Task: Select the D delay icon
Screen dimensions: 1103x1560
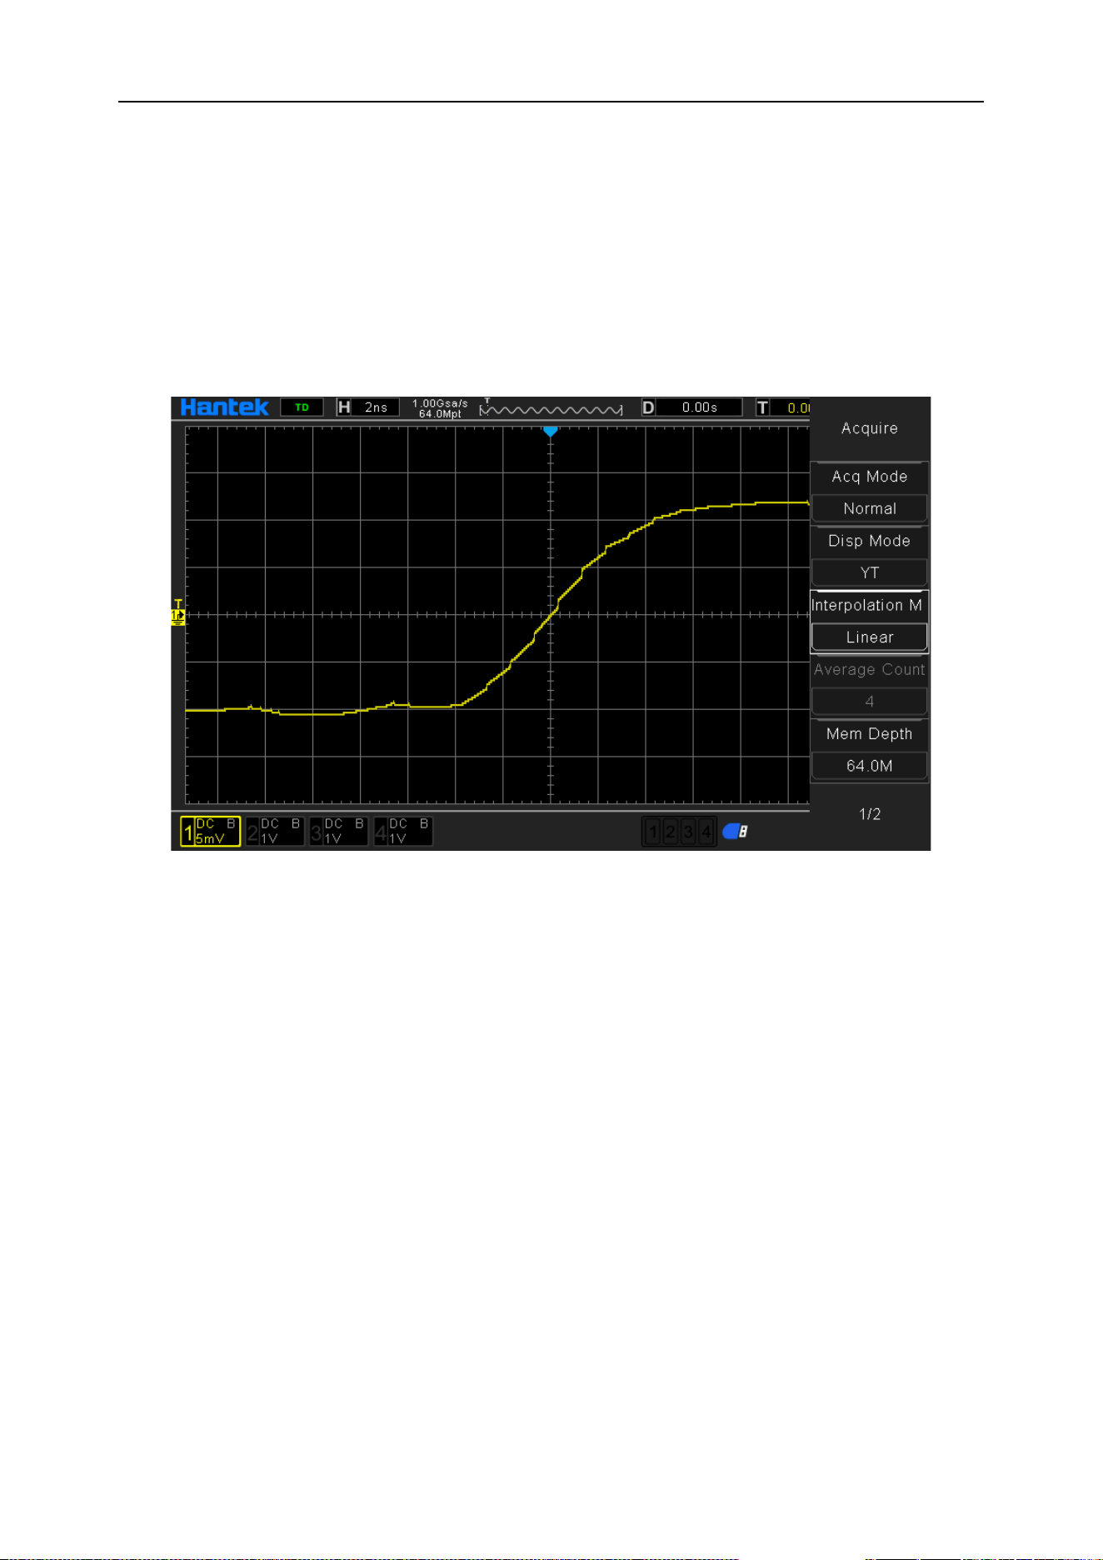Action: [x=648, y=407]
